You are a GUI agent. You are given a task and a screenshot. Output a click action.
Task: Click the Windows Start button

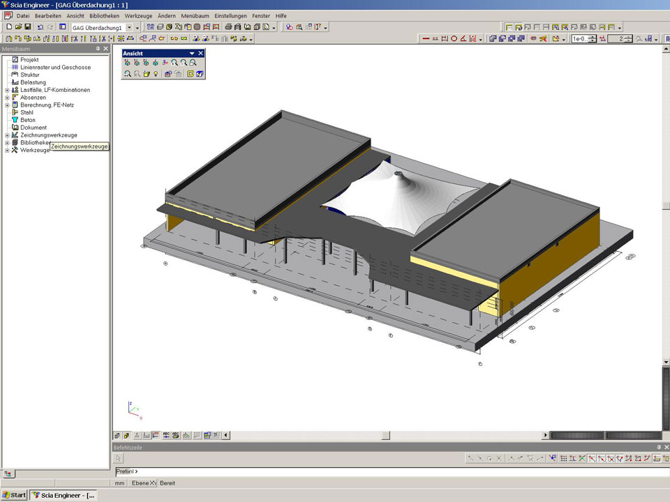(14, 495)
